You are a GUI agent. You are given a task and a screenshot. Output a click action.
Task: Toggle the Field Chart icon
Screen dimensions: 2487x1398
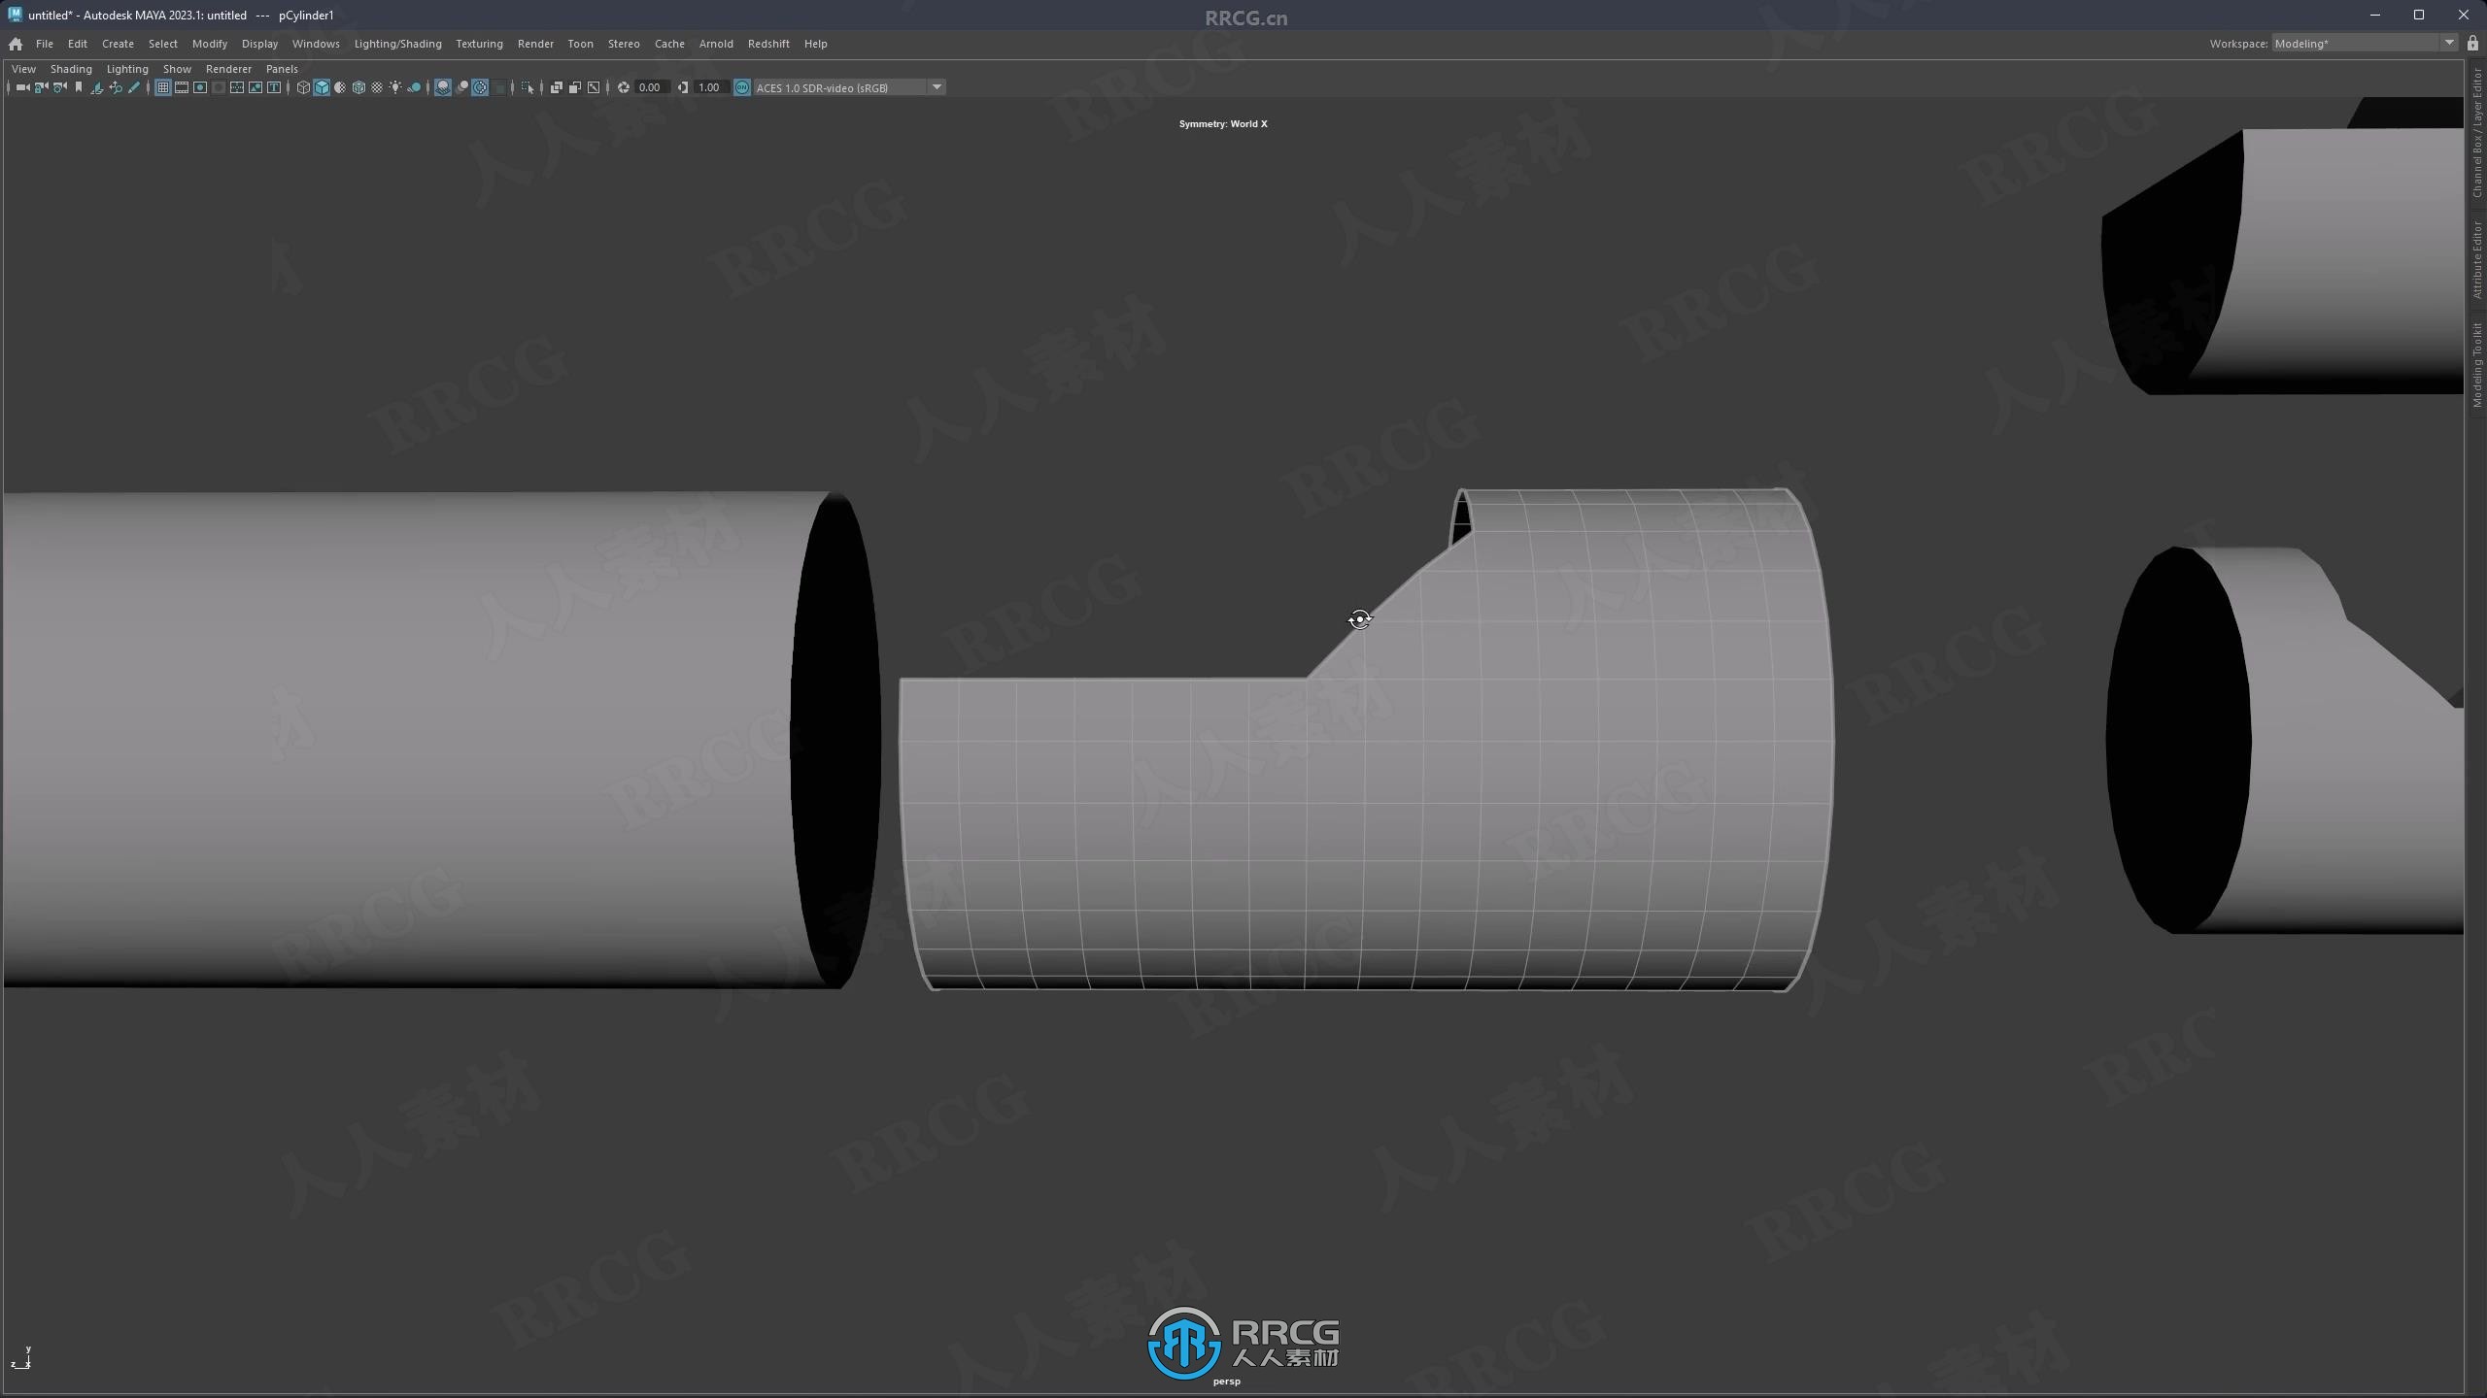(x=236, y=87)
